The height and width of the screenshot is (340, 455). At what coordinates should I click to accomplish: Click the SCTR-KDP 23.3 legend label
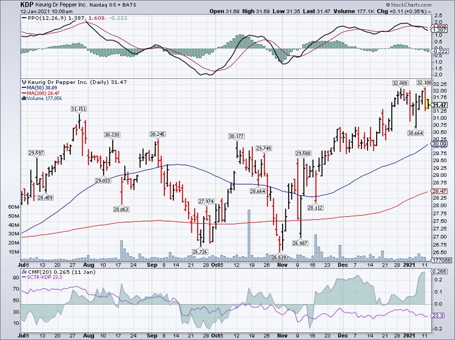point(42,277)
